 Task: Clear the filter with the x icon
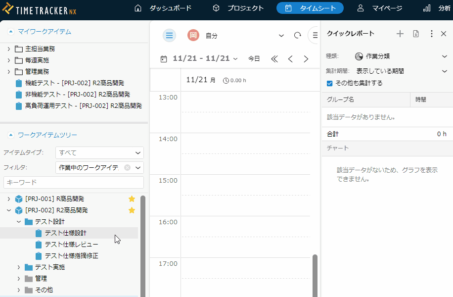click(x=127, y=168)
